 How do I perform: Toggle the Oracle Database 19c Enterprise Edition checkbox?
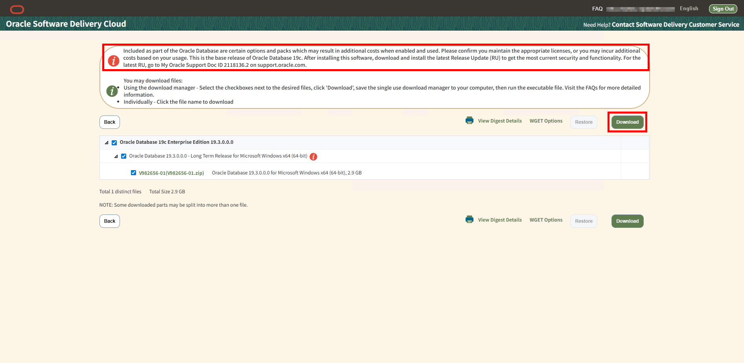tap(114, 143)
